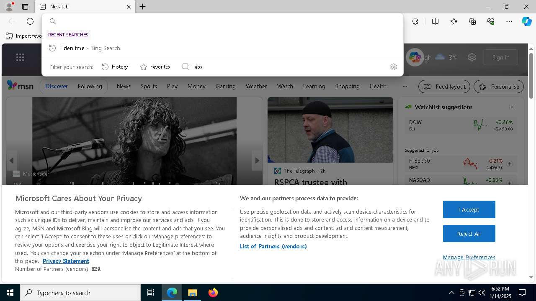Open the Sports section
The width and height of the screenshot is (536, 301).
[149, 86]
